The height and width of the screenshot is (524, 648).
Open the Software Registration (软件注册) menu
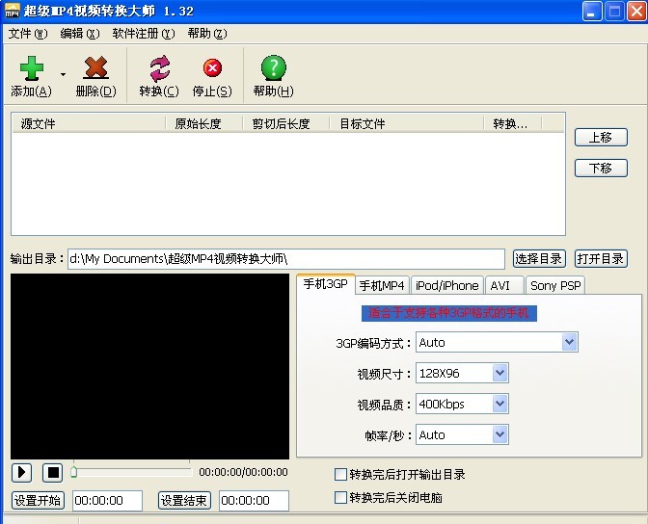coord(144,34)
